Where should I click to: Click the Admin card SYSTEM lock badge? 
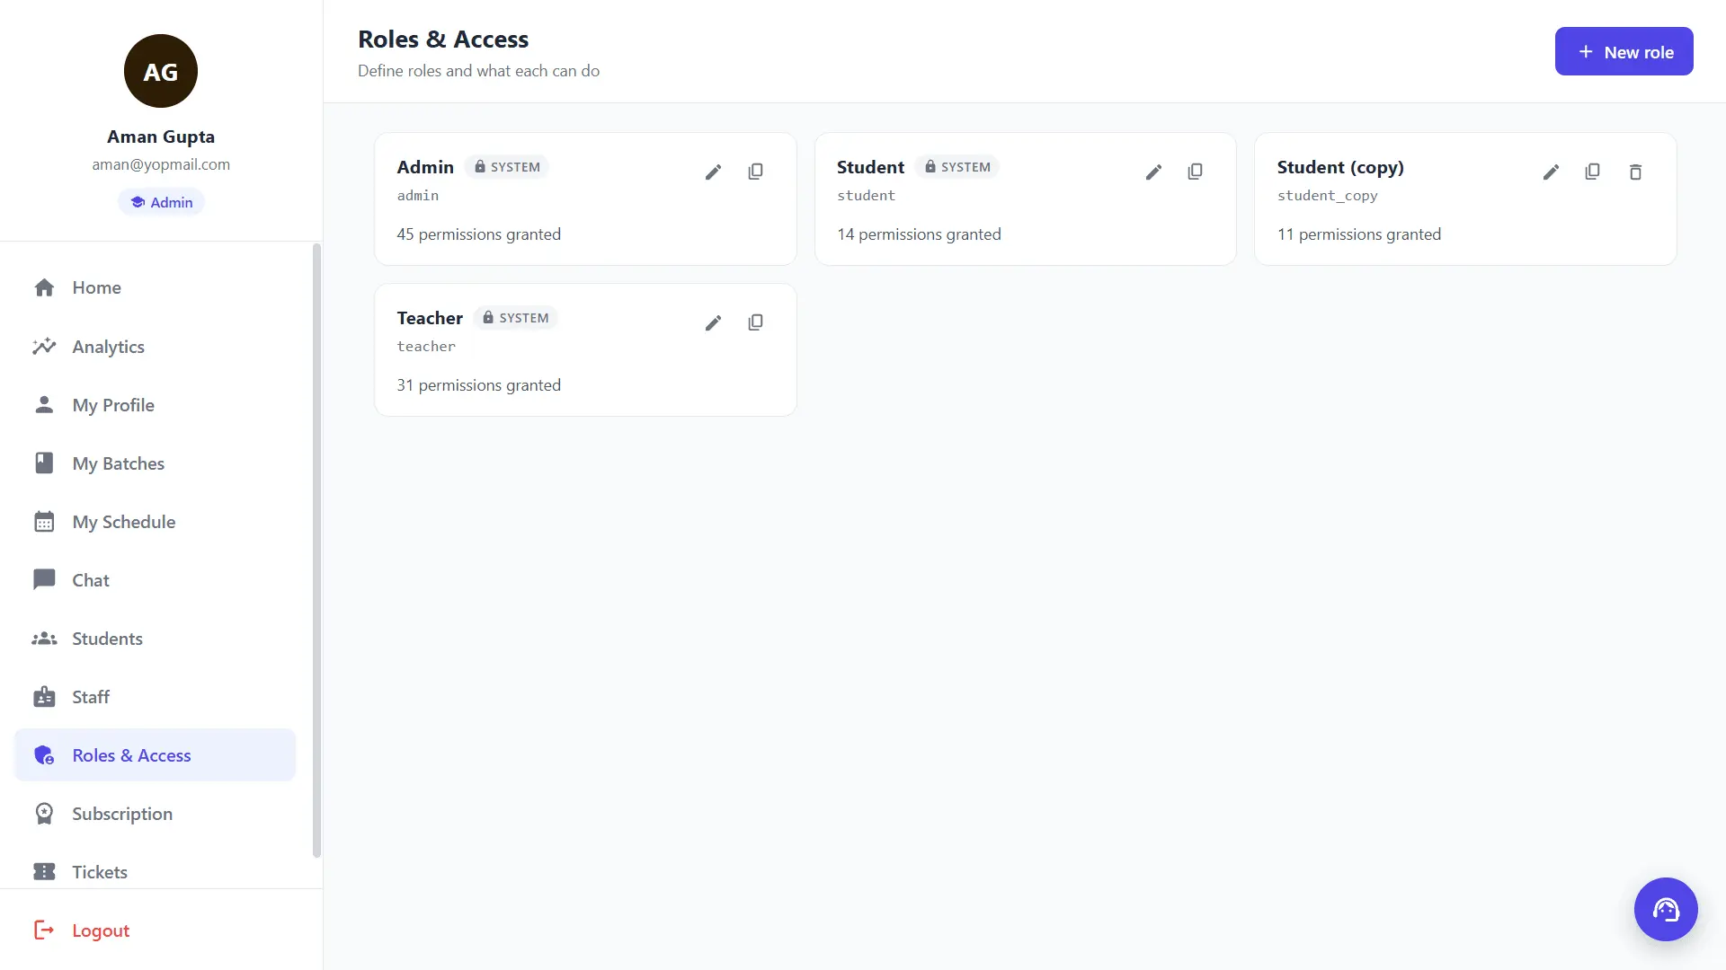pyautogui.click(x=507, y=167)
